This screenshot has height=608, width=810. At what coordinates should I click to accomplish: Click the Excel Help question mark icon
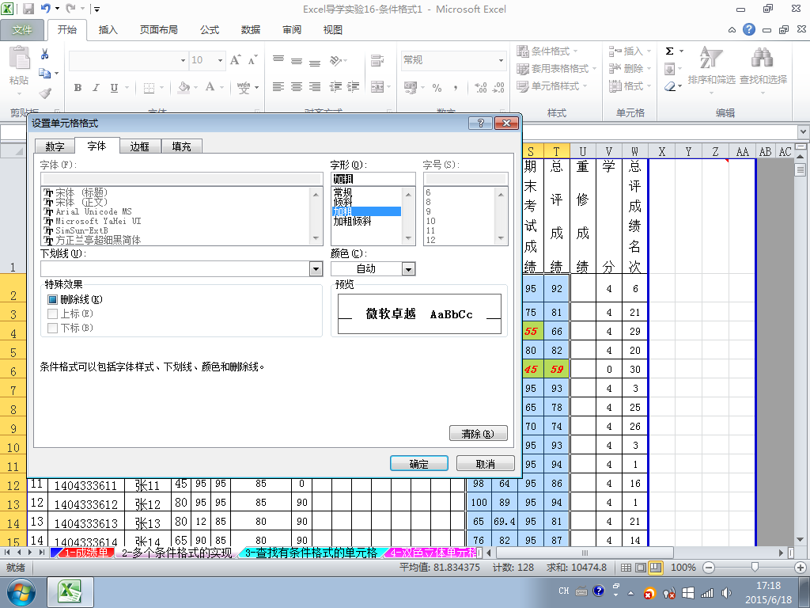[x=749, y=29]
